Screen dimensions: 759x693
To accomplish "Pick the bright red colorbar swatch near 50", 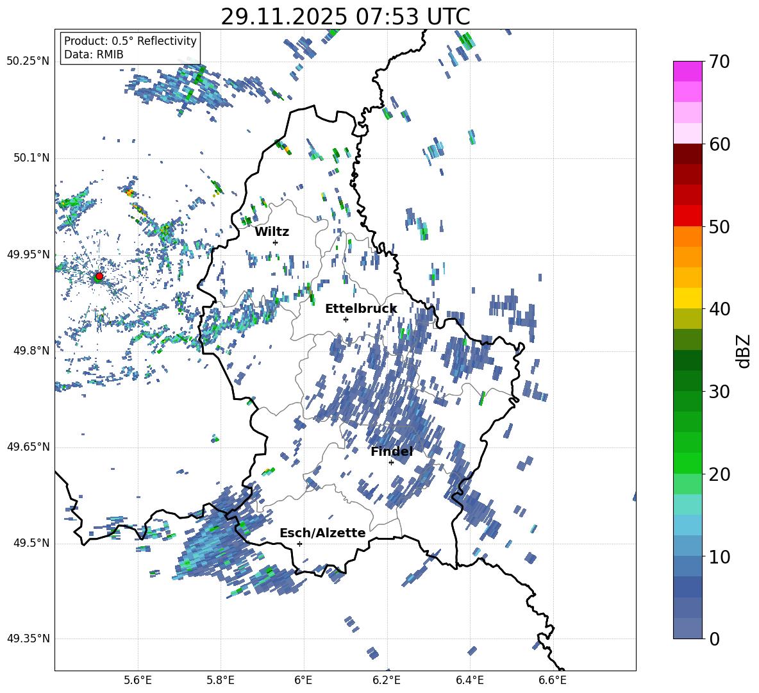I will (x=687, y=215).
